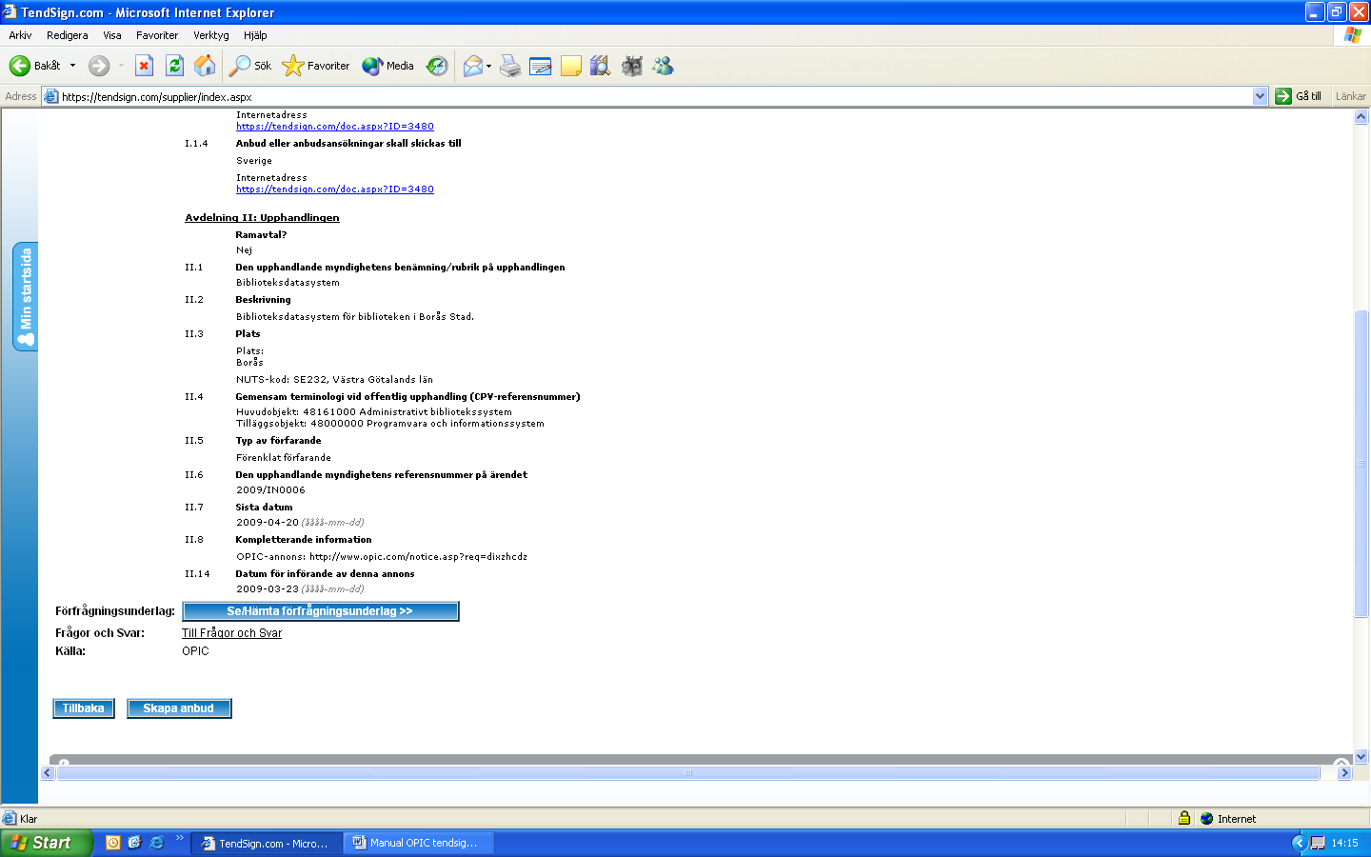Open the Min startsida side tab
Image resolution: width=1371 pixels, height=857 pixels.
[26, 296]
